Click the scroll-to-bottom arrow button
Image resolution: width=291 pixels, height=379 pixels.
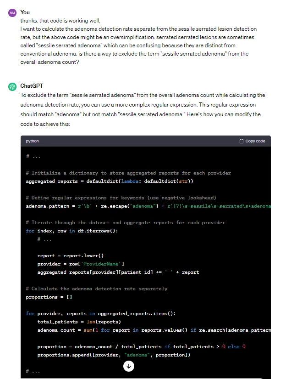click(129, 366)
